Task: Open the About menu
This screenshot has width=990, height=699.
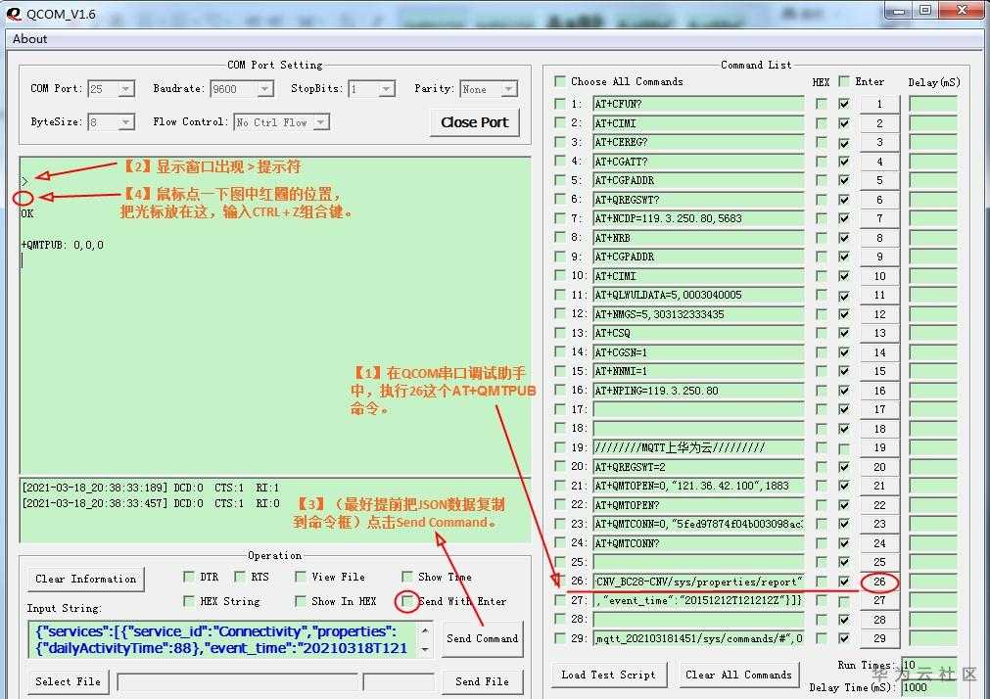Action: click(29, 38)
